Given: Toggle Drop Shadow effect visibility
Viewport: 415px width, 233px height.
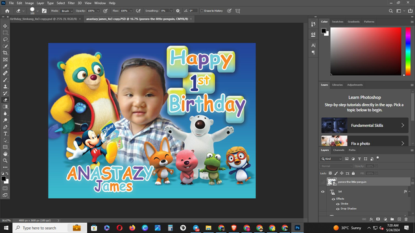Looking at the screenshot, I should [338, 208].
